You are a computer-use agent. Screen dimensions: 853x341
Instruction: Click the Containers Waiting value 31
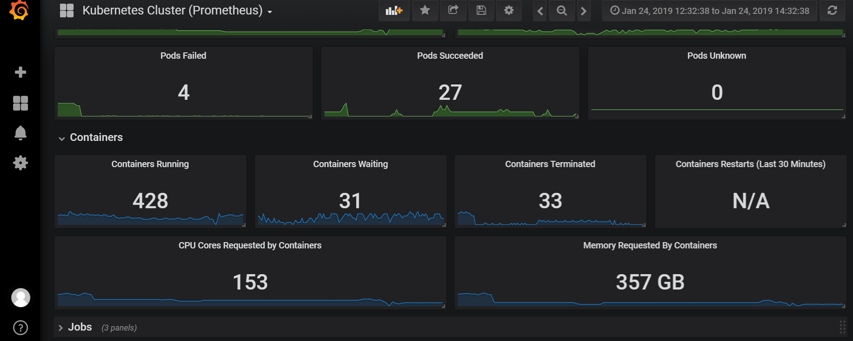pos(350,201)
